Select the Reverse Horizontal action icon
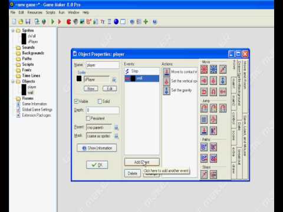This screenshot has height=212, width=283. point(204,92)
